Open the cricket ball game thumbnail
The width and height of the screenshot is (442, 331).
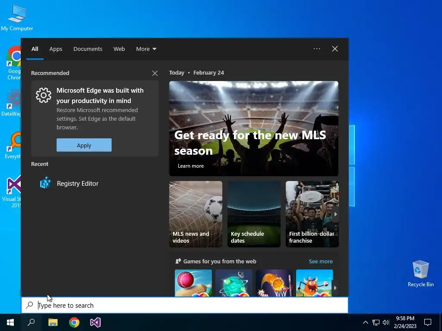pyautogui.click(x=193, y=283)
